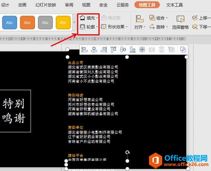The width and height of the screenshot is (211, 171).
Task: Switch to the 动画 animation tab
Action: coord(23,5)
